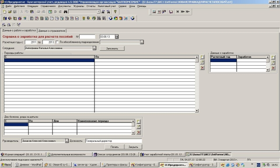Click the binoculars search icon in the toolbar

65,12
